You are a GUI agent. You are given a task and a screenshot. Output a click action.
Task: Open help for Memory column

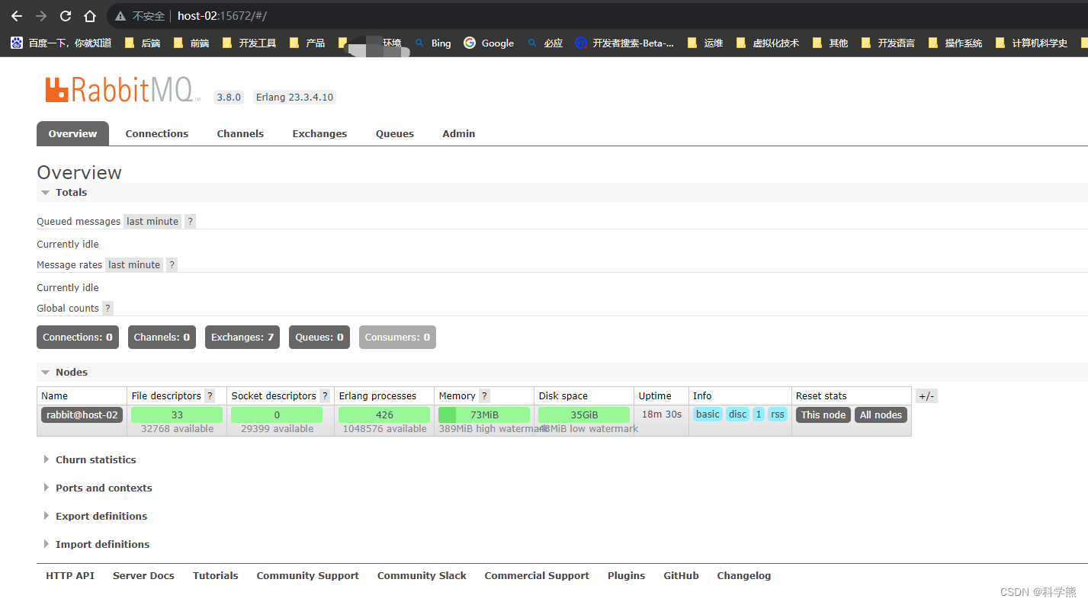(484, 396)
